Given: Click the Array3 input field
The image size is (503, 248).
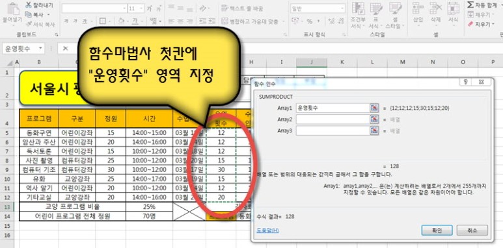Looking at the screenshot, I should point(333,130).
